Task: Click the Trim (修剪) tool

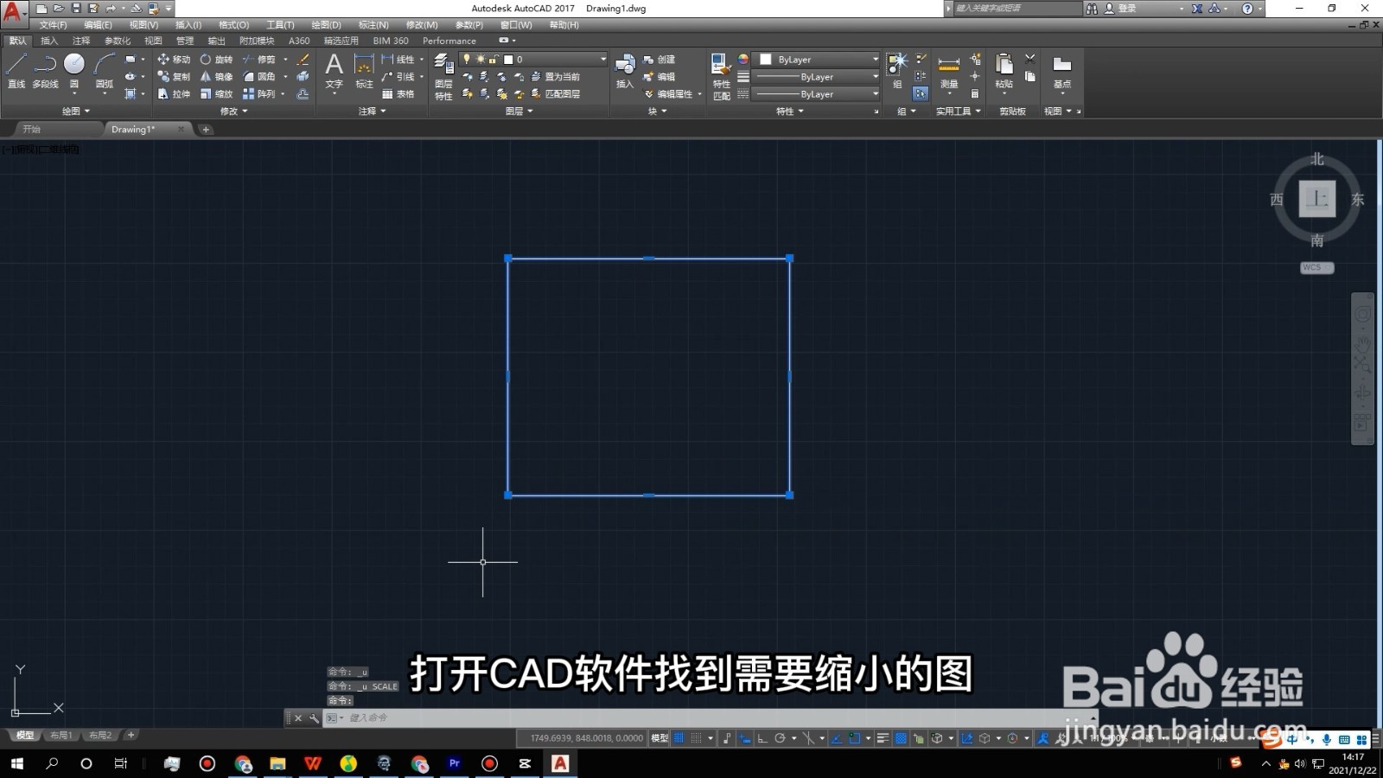Action: click(x=258, y=60)
